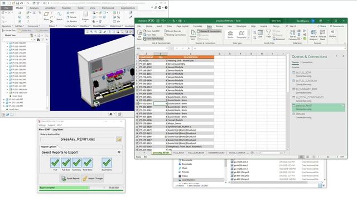Screen dimensions: 357x201
Task: Click the pressAsy_REV01.xlsx file name field
Action: click(78, 139)
